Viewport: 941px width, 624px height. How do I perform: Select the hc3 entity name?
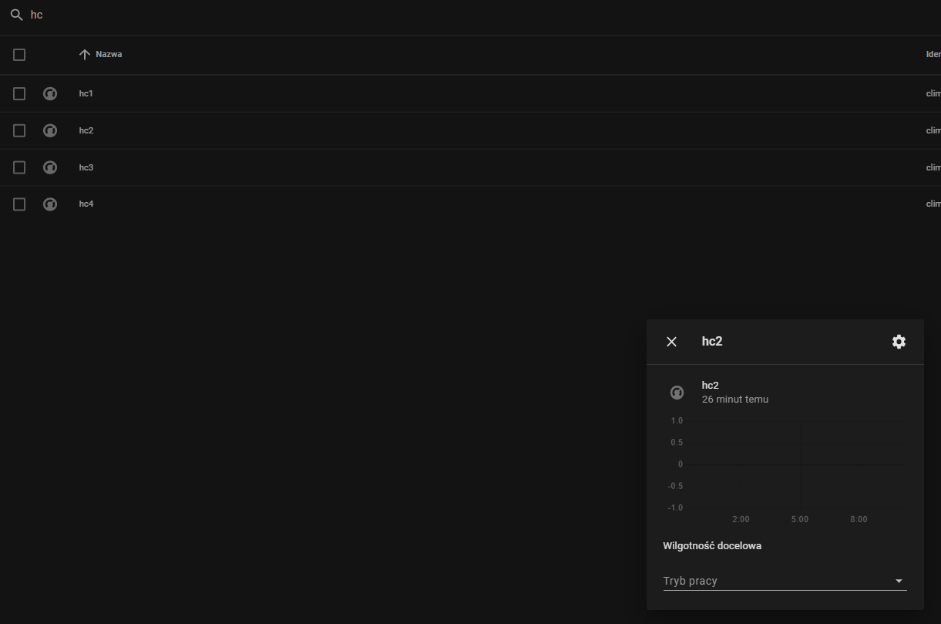click(x=86, y=167)
